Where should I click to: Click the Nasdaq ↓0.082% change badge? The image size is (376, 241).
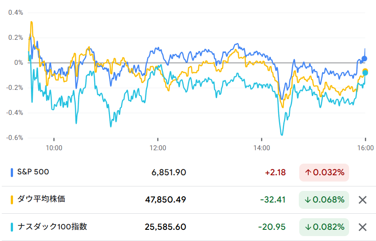324,227
